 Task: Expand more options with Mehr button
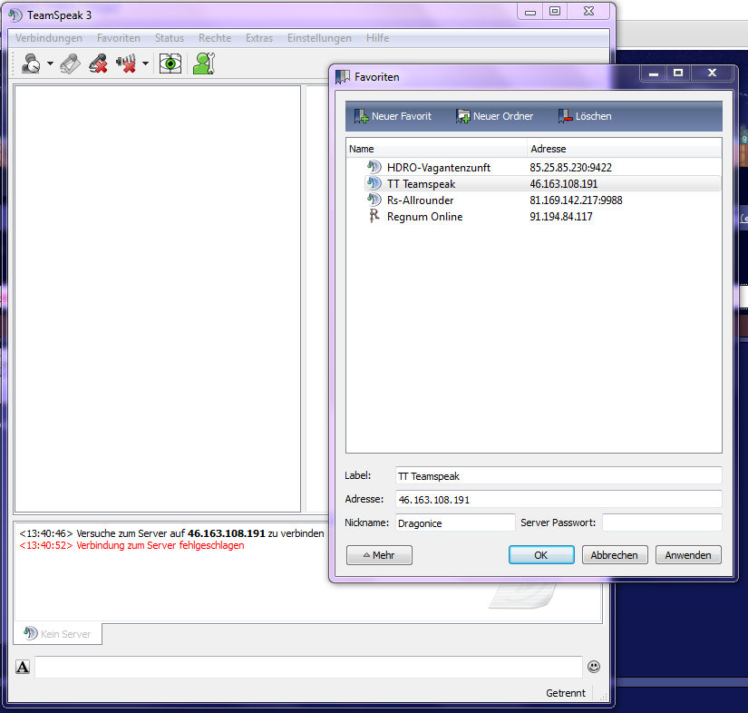[379, 555]
